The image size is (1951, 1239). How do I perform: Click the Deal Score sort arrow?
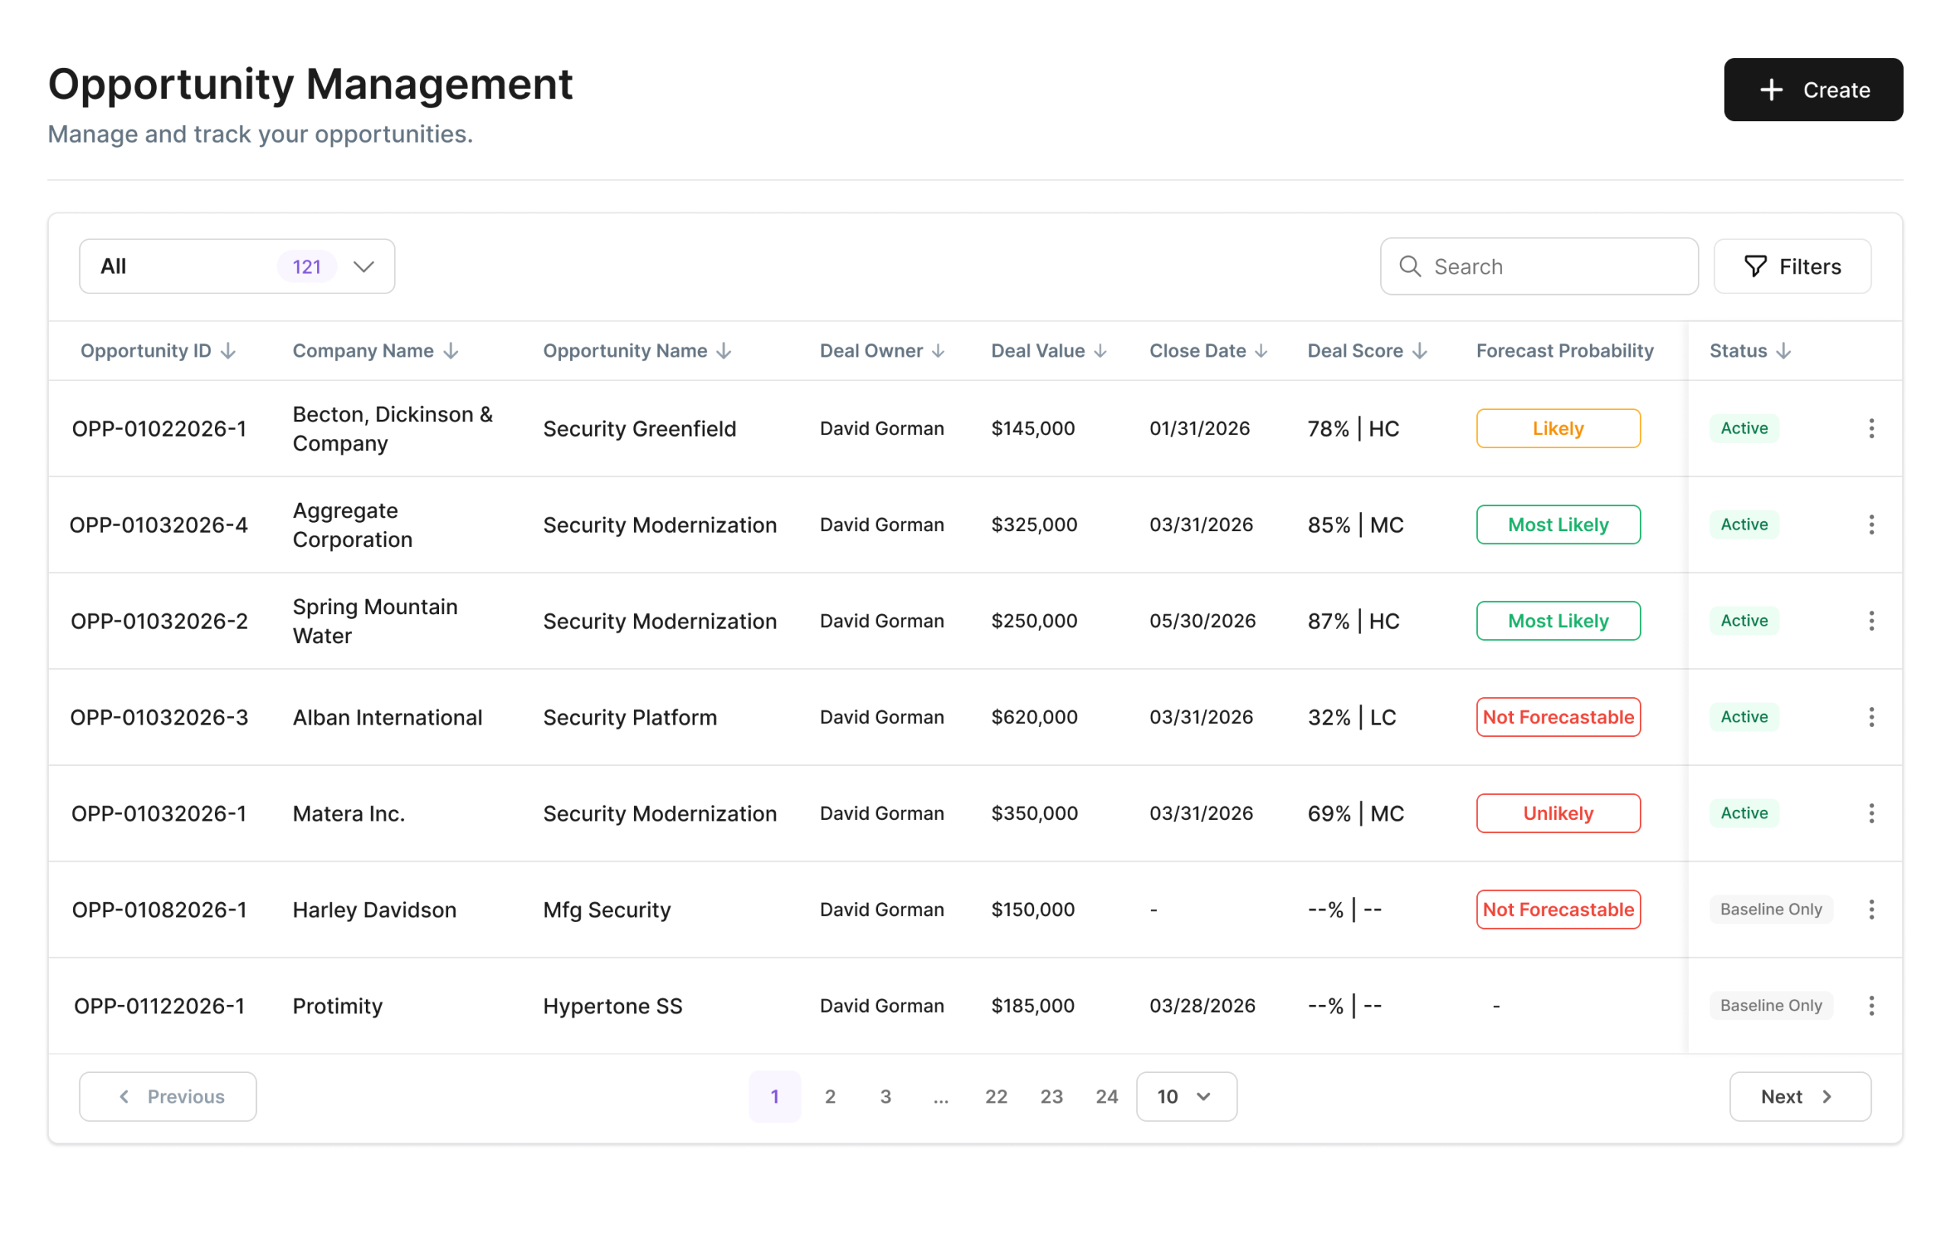tap(1420, 351)
